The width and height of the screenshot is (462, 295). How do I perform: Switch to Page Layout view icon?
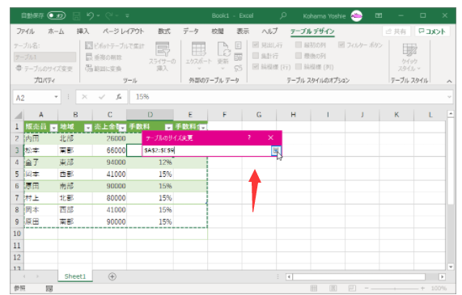(333, 289)
